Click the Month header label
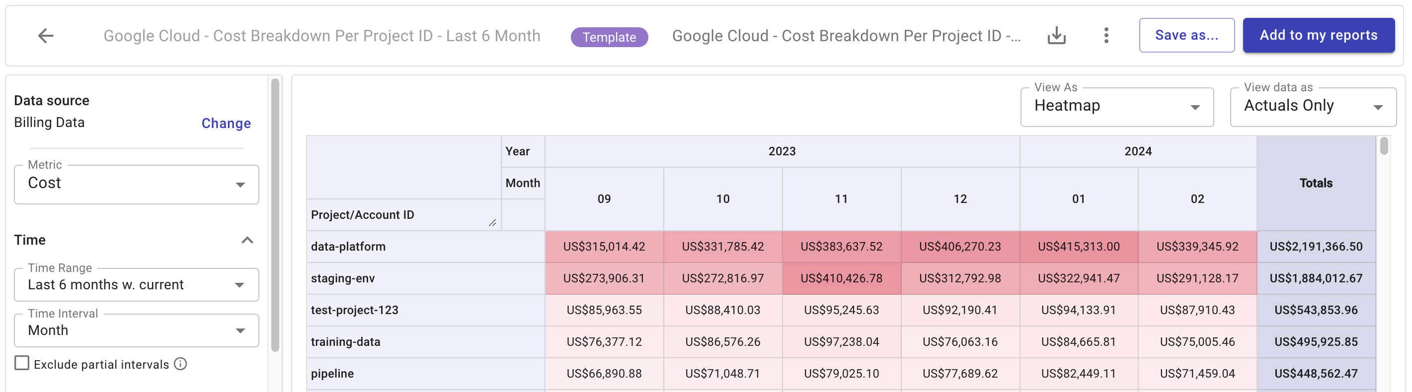1412x392 pixels. click(523, 183)
